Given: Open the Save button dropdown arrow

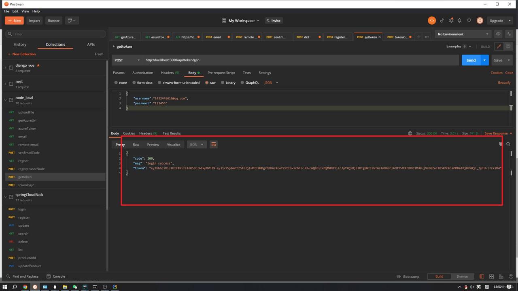Looking at the screenshot, I should click(x=509, y=60).
